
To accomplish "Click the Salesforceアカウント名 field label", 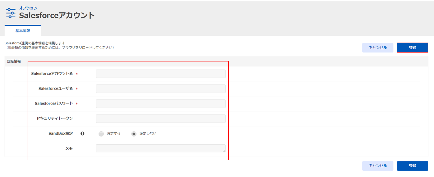I will click(52, 74).
